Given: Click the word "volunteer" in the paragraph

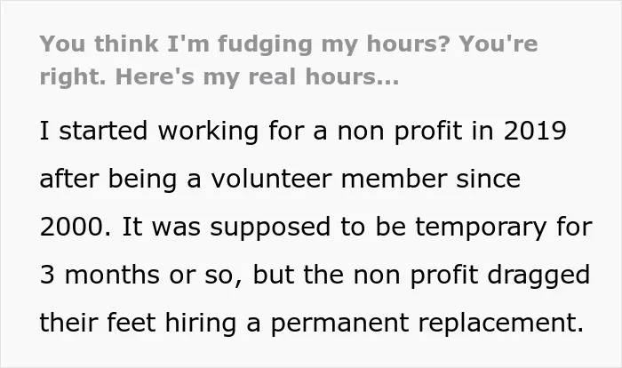Looking at the screenshot, I should pyautogui.click(x=271, y=179).
